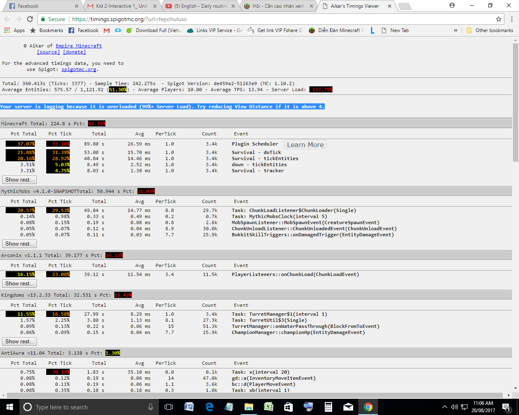This screenshot has width=519, height=415.
Task: Open Chrome's three-dot menu
Action: [x=511, y=19]
